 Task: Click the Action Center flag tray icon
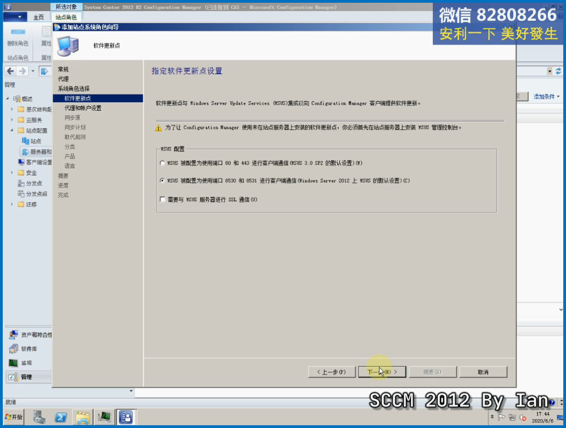click(x=502, y=417)
